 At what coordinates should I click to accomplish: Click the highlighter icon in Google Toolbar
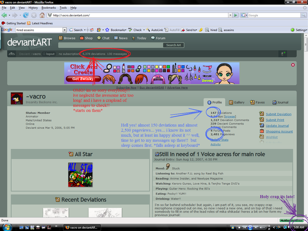(x=201, y=30)
